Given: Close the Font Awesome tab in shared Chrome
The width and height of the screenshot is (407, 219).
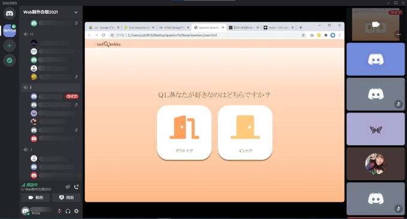Looking at the screenshot, I should point(153,28).
